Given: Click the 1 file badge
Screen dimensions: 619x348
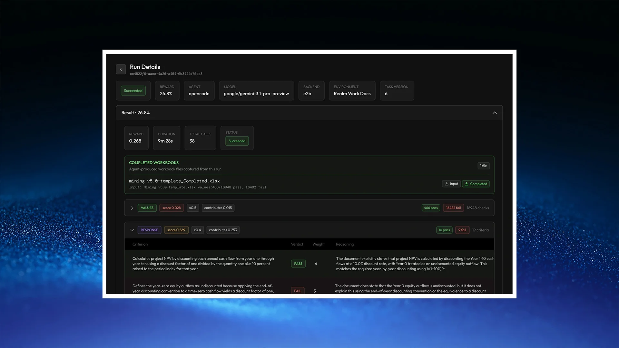Looking at the screenshot, I should click(x=483, y=166).
